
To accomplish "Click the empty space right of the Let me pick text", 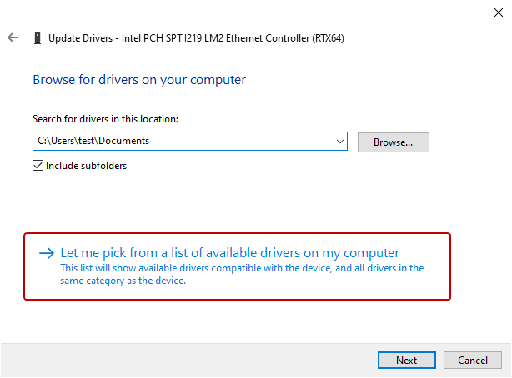I will [x=425, y=253].
